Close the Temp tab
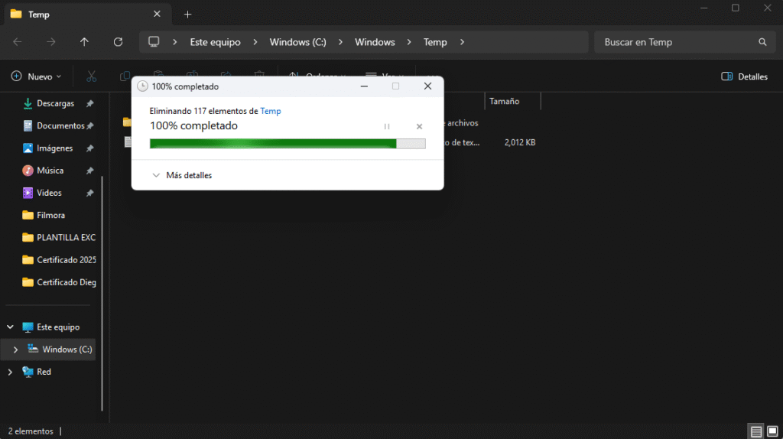This screenshot has height=439, width=783. pos(157,14)
